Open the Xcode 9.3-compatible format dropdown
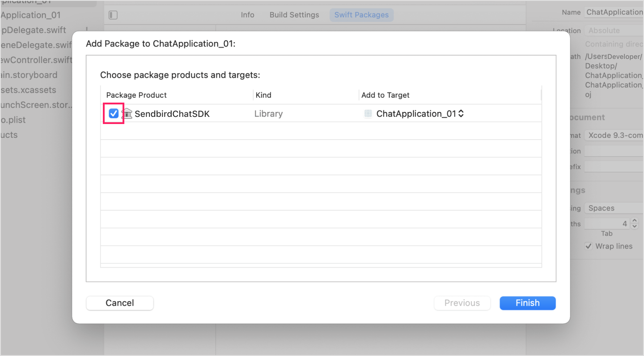644x356 pixels. [x=614, y=135]
